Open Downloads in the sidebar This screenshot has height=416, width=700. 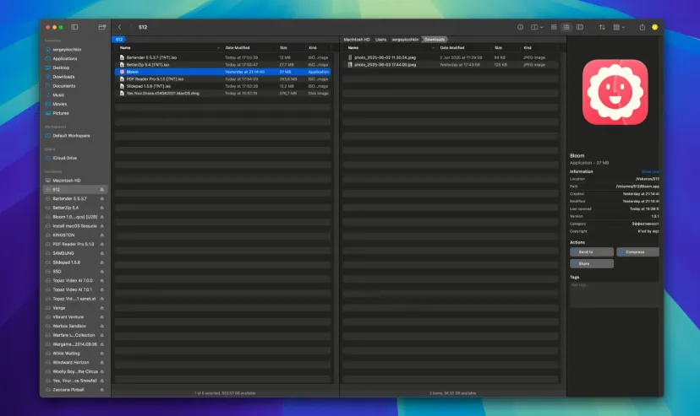[63, 77]
